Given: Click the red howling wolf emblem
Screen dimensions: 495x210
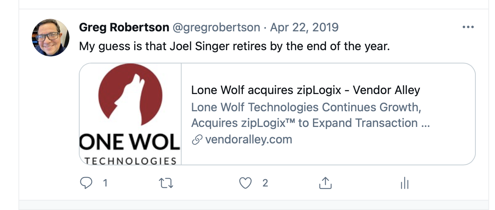Looking at the screenshot, I should (130, 94).
